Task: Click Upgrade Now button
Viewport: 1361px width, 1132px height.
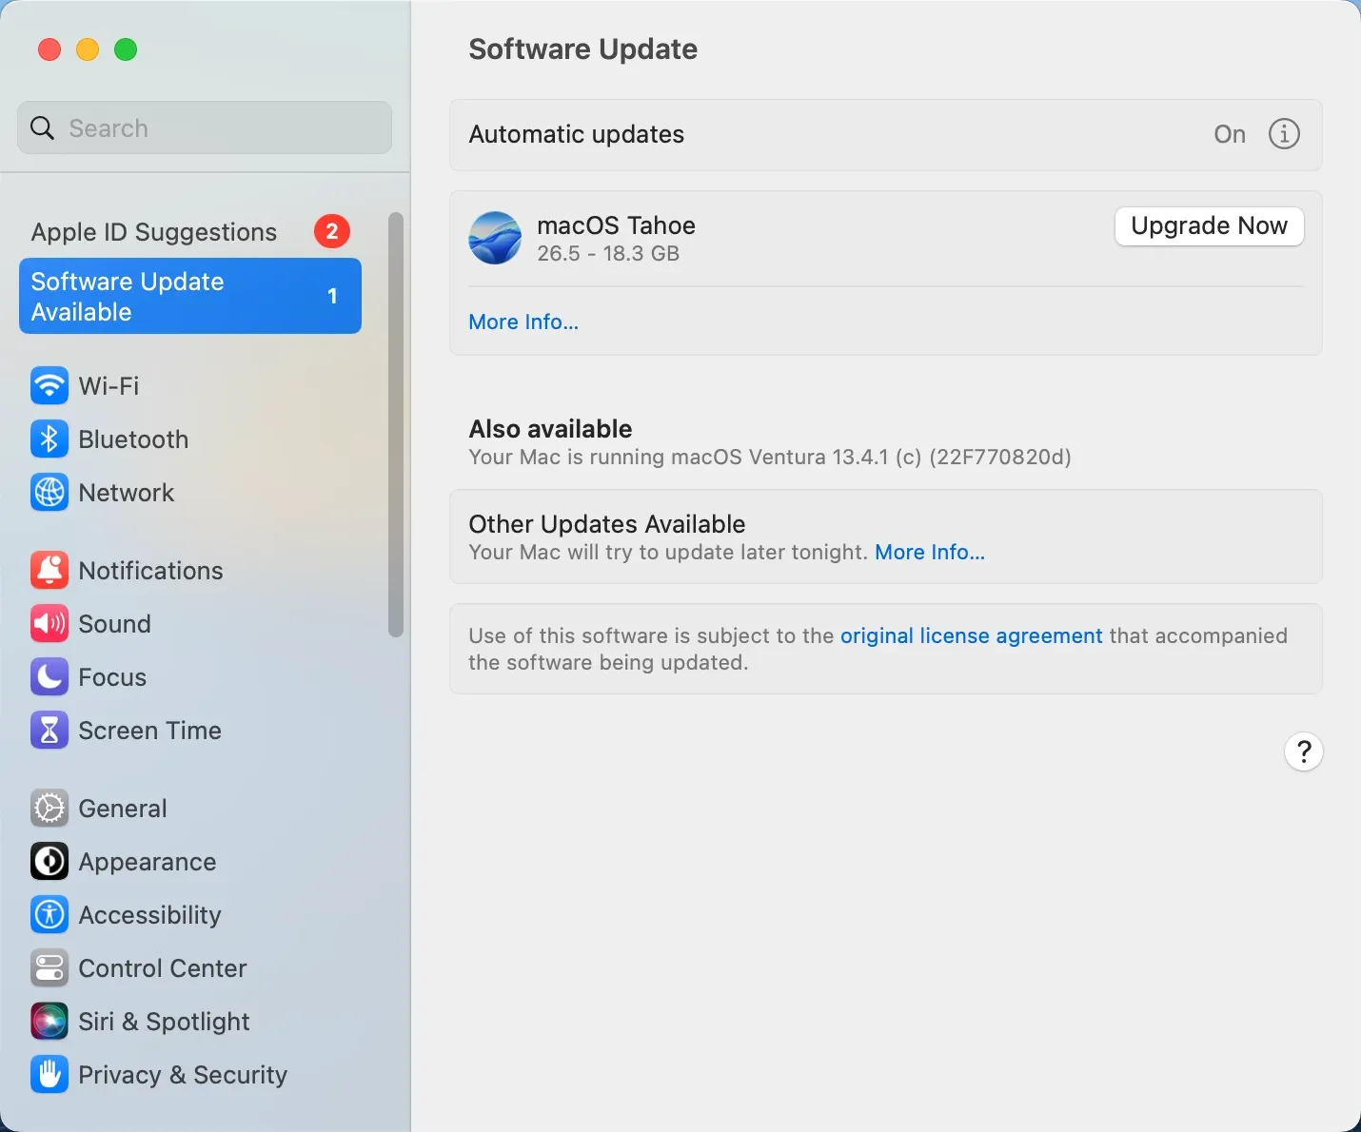Action: coord(1209,226)
